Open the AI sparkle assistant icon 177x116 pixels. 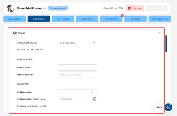(x=168, y=107)
